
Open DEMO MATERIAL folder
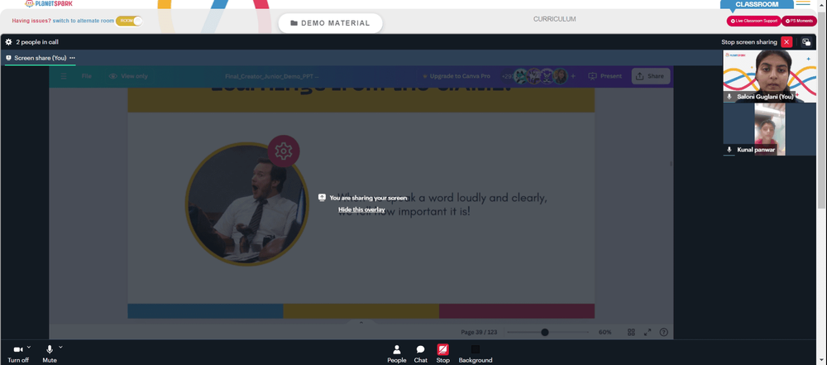coord(330,23)
